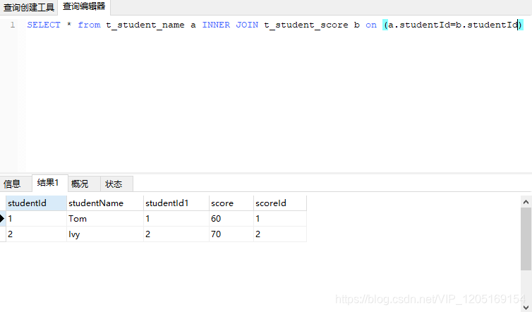532x312 pixels.
Task: Select the studentId1 cell in Ivy's row
Action: (176, 234)
